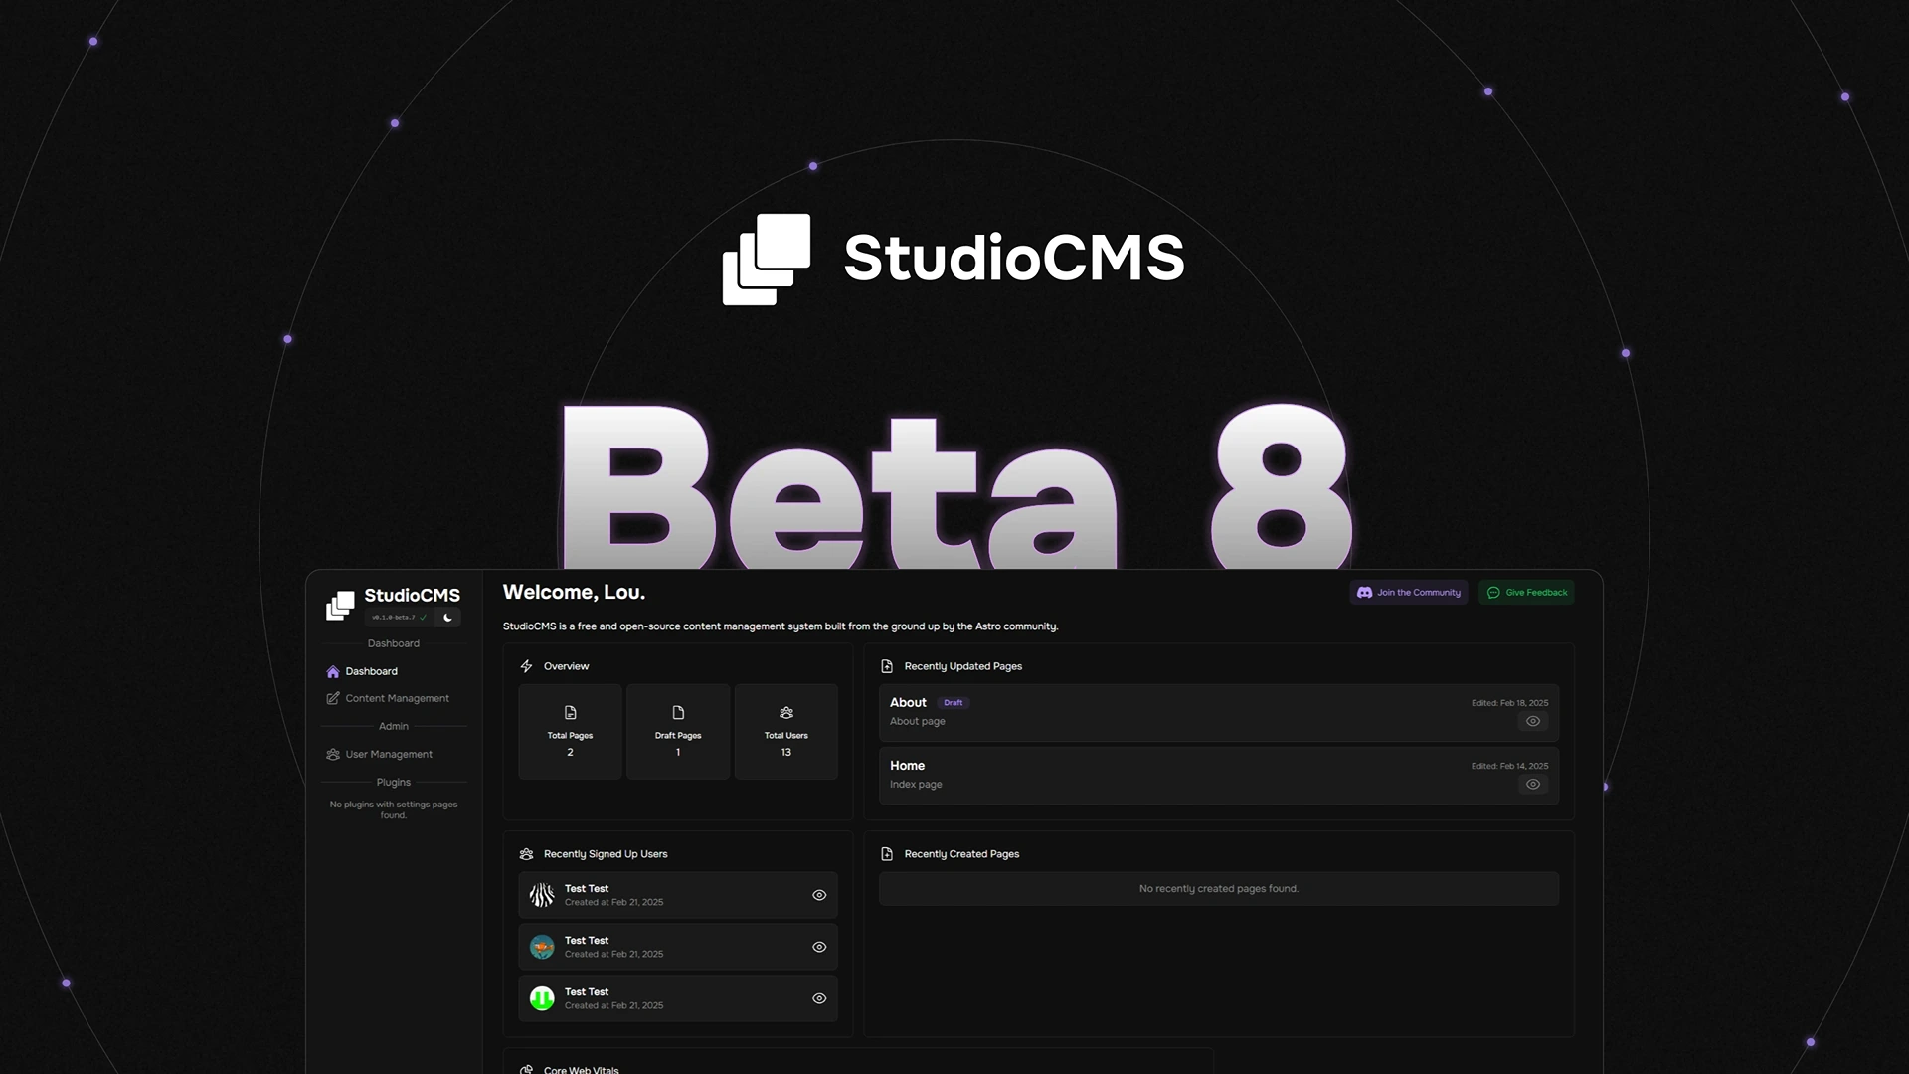Click the Core Web Vitals gauge icon

point(526,1068)
